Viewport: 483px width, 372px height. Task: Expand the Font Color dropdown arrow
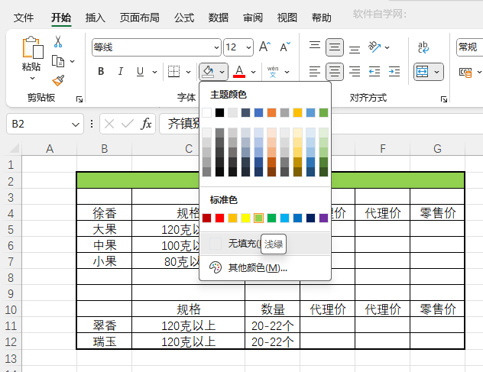pos(253,72)
